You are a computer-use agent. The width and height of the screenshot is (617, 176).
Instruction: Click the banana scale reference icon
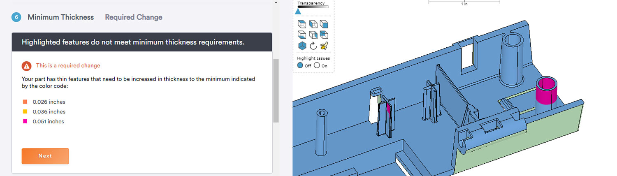(324, 46)
